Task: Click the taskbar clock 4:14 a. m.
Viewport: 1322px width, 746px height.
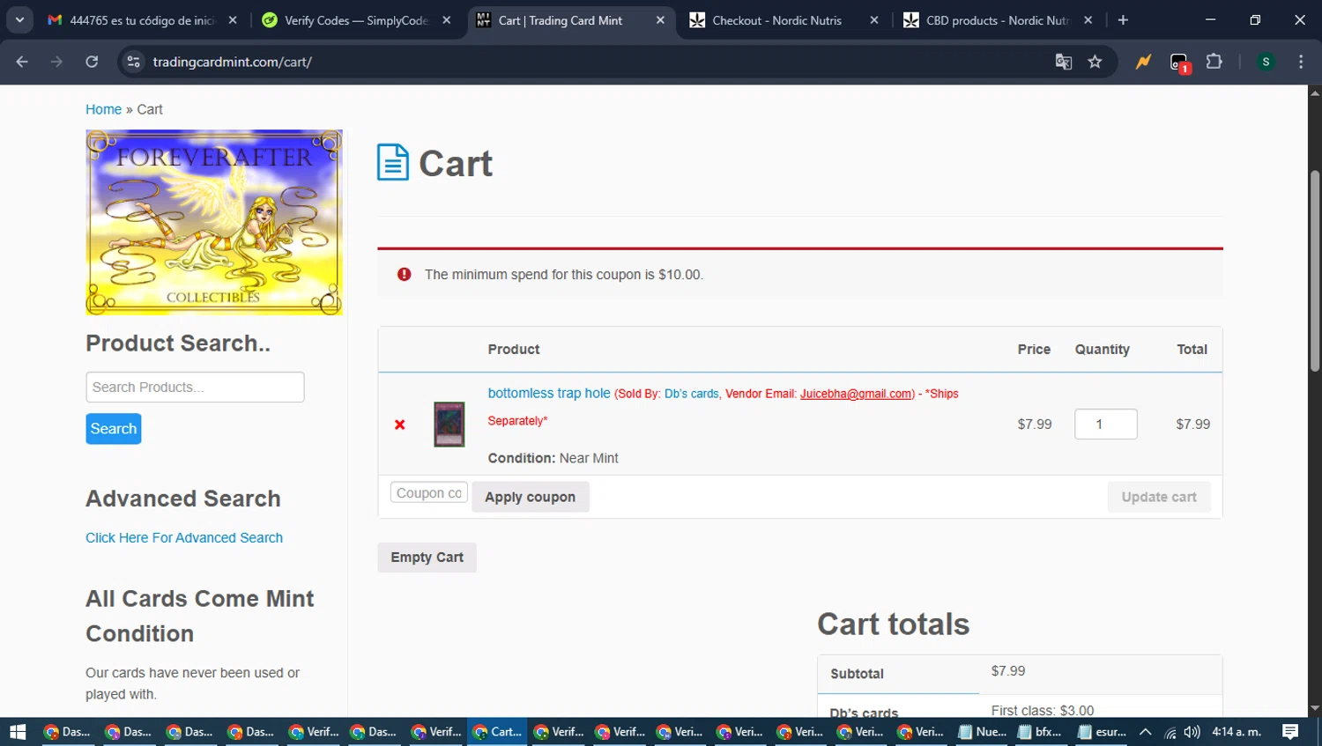Action: [x=1237, y=732]
